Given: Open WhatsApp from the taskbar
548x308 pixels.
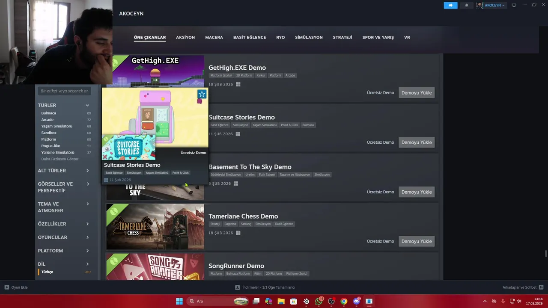Looking at the screenshot, I should pyautogui.click(x=319, y=301).
